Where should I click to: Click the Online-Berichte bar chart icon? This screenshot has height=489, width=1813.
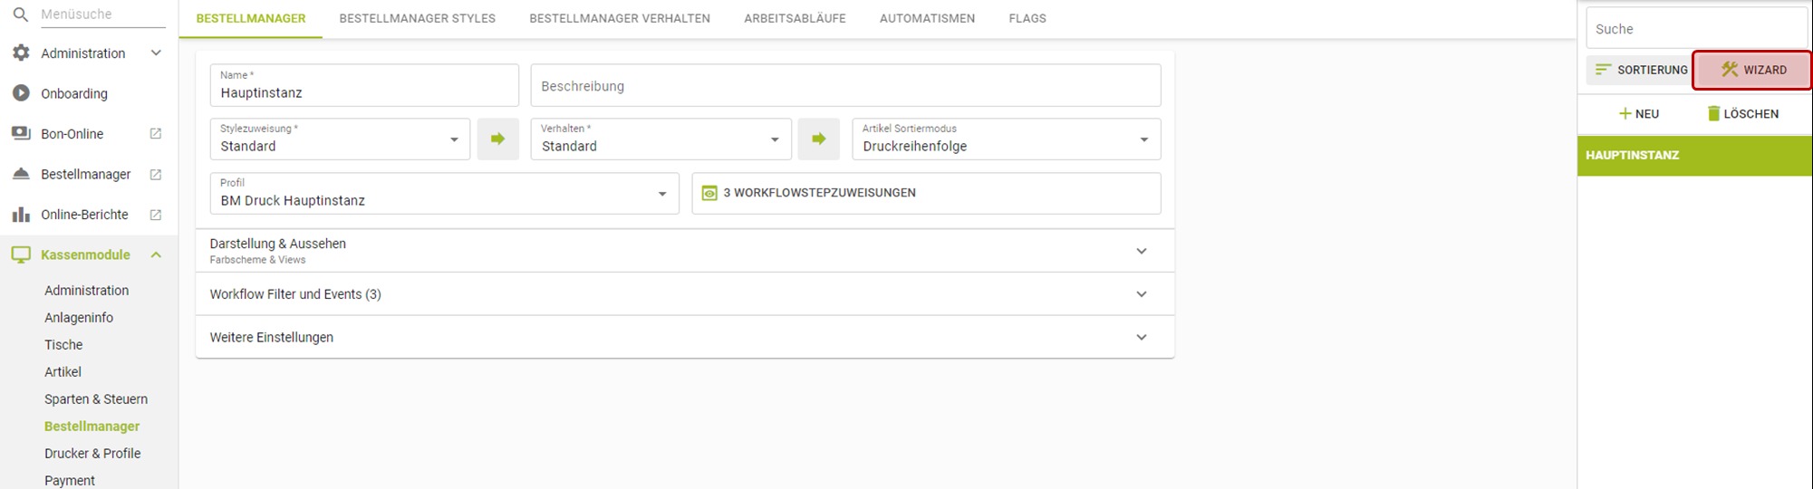click(21, 215)
